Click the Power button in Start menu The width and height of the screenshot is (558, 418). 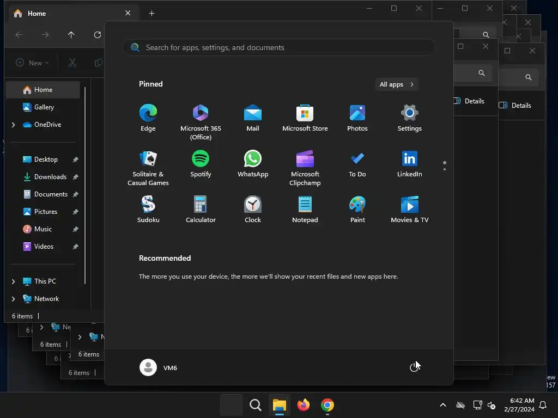tap(414, 367)
